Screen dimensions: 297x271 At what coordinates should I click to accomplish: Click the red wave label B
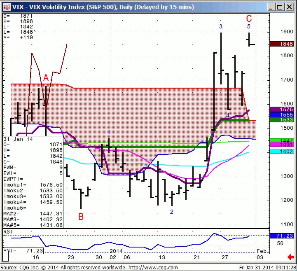point(81,217)
